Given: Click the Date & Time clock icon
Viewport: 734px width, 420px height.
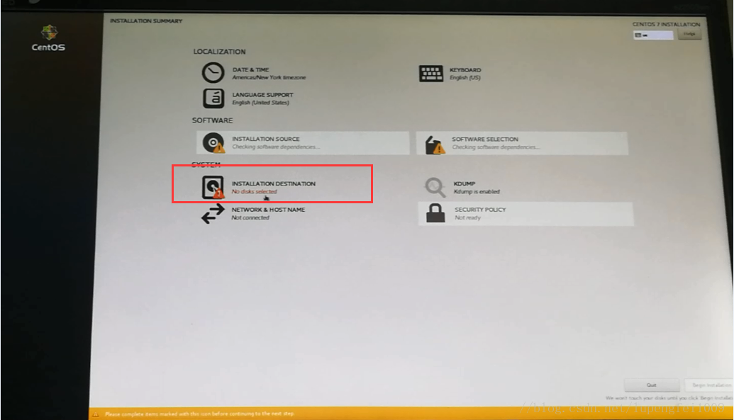Looking at the screenshot, I should [x=213, y=73].
